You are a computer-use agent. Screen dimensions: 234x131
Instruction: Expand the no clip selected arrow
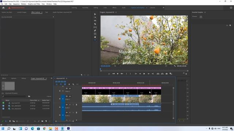coord(53,17)
